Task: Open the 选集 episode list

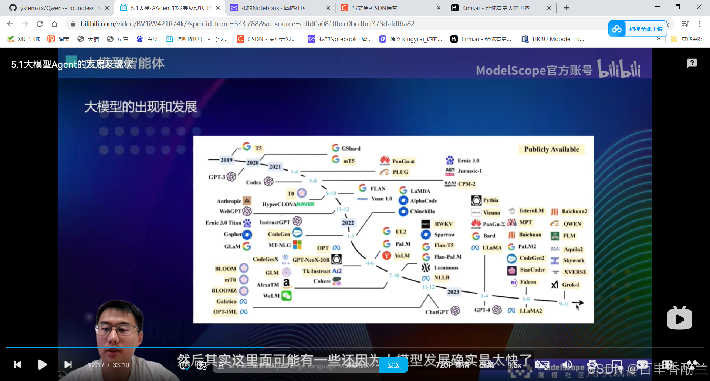Action: 487,365
